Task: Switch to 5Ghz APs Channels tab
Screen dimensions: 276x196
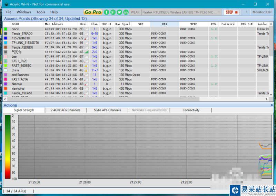Action: click(x=107, y=110)
